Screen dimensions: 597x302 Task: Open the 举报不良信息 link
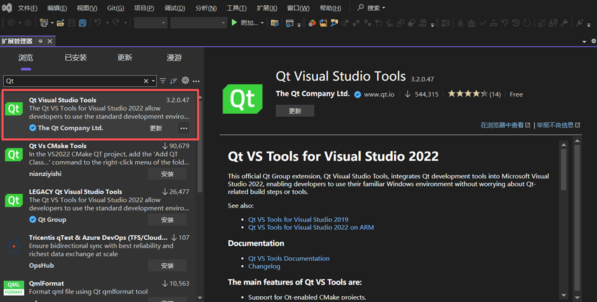click(558, 125)
